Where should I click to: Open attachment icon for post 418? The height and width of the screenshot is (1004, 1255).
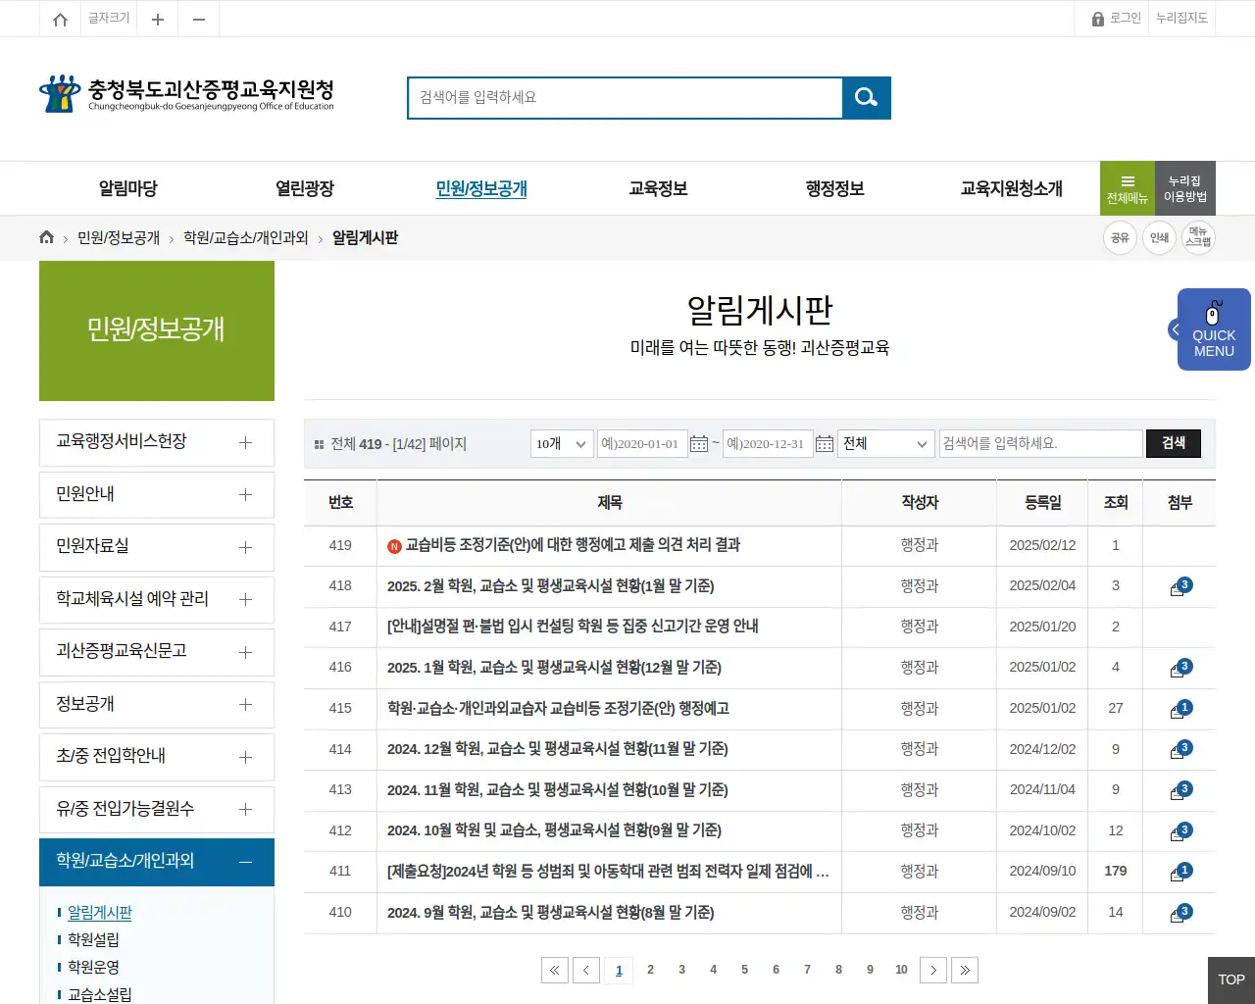coord(1180,586)
